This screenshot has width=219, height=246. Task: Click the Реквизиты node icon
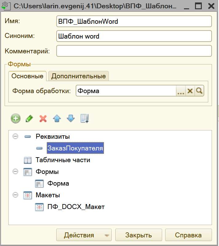pyautogui.click(x=28, y=137)
